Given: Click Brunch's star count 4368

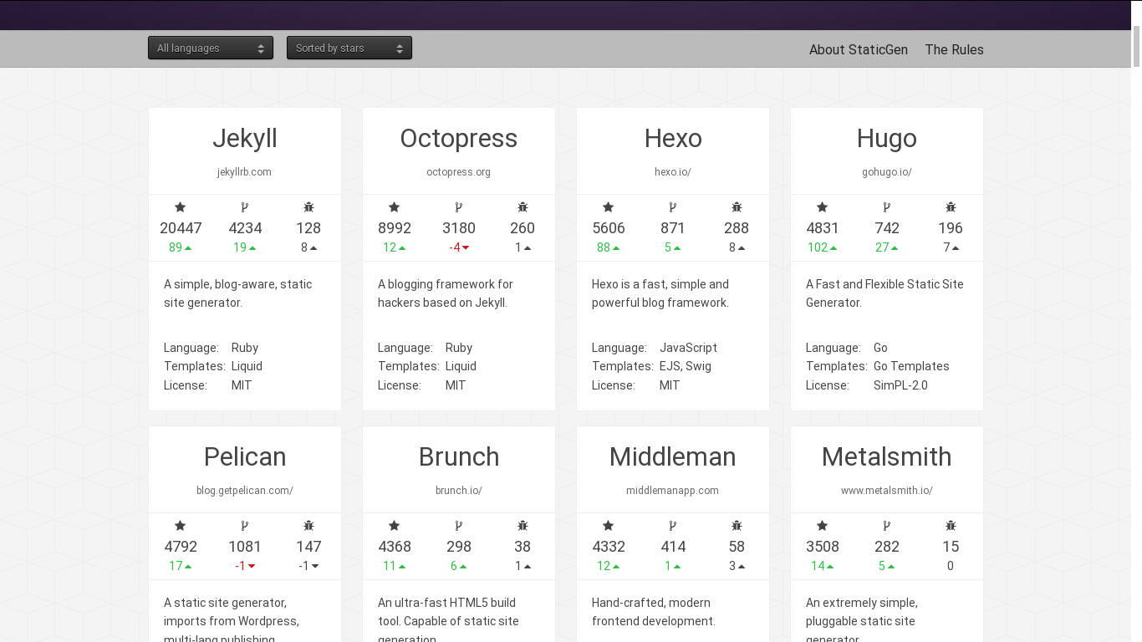Looking at the screenshot, I should click(x=395, y=547).
